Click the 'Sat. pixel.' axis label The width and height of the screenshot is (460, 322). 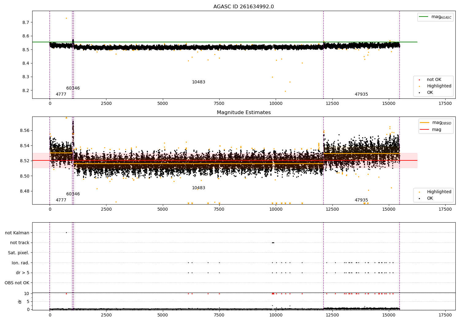coord(19,253)
